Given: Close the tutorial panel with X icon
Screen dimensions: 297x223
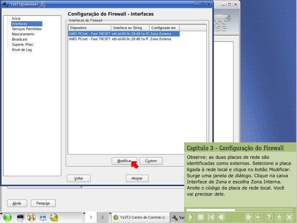Looking at the screenshot, I should pyautogui.click(x=289, y=217).
